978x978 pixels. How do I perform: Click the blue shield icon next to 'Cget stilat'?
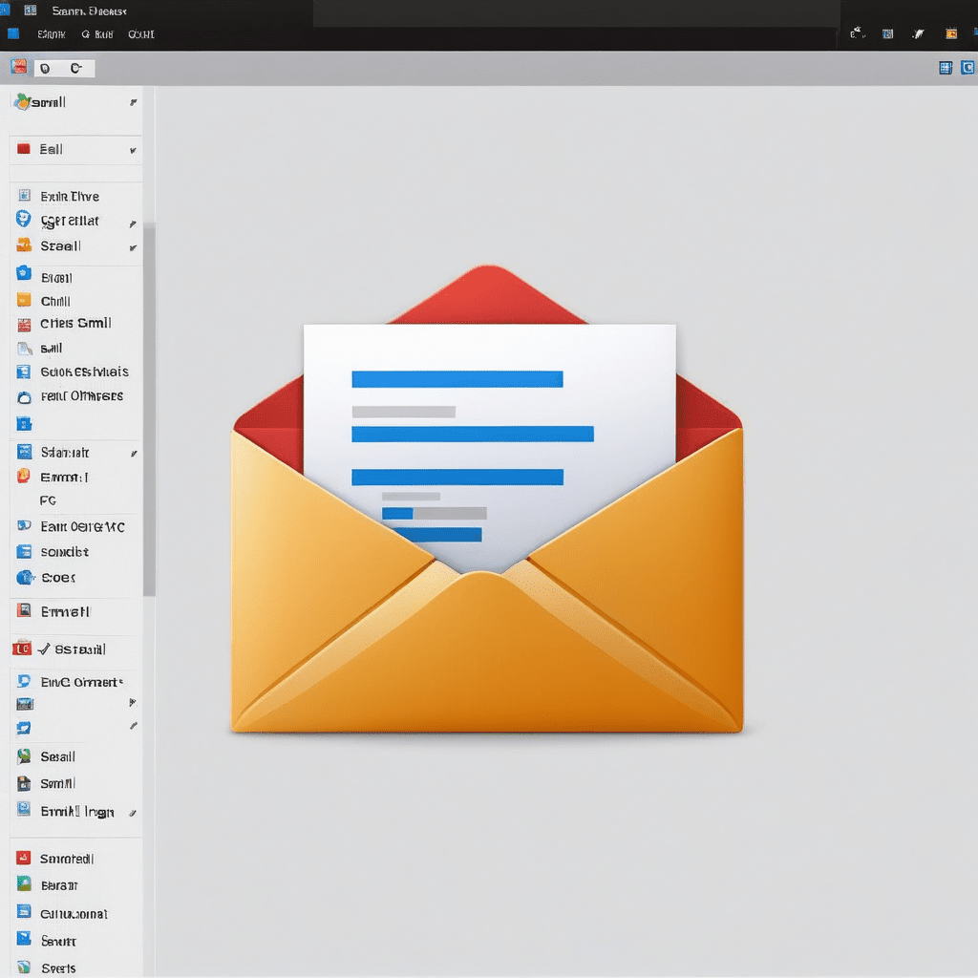(24, 220)
